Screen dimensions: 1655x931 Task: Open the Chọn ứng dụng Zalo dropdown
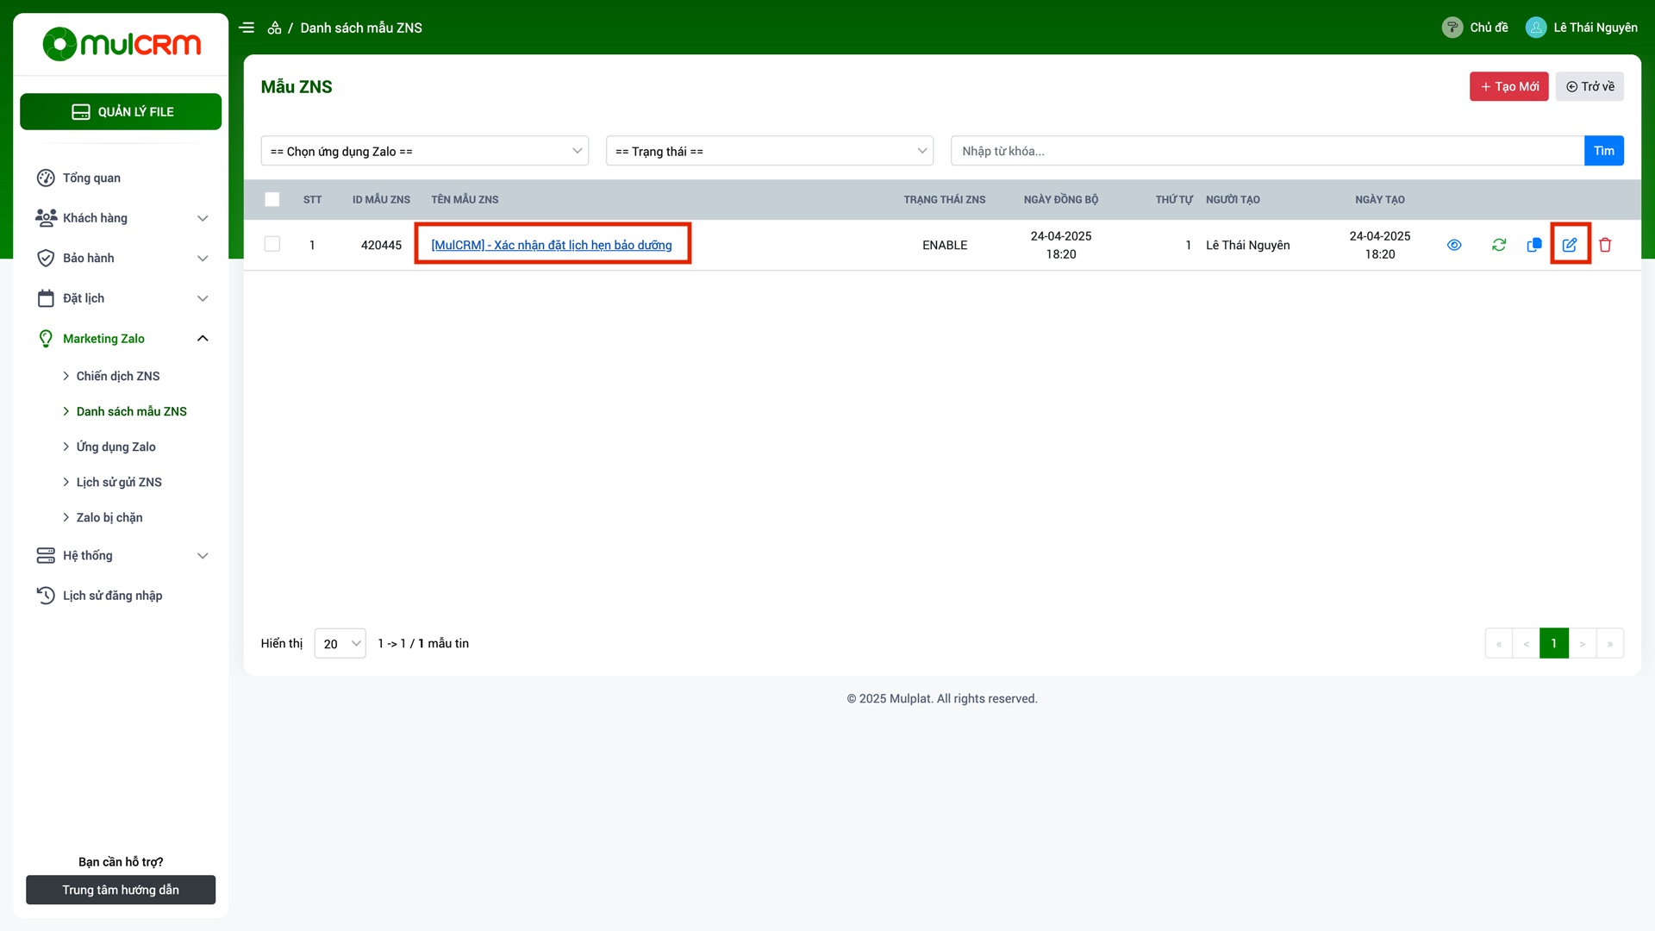coord(424,151)
